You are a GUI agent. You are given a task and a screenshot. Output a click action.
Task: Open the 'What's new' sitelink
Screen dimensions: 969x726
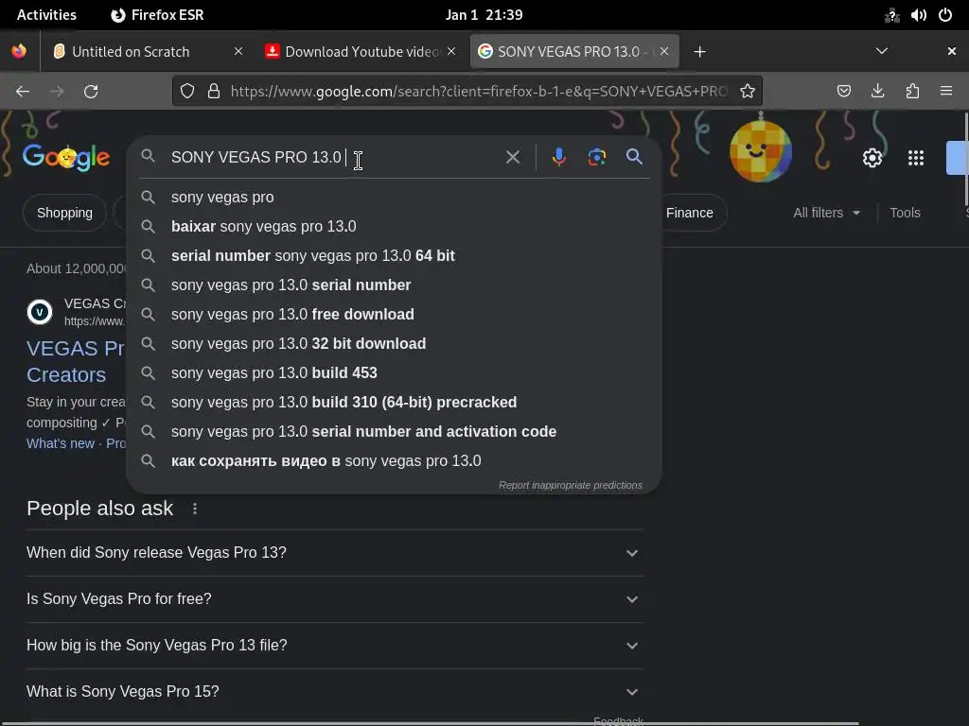pyautogui.click(x=61, y=443)
